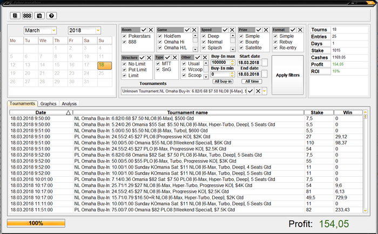Toggle Satellite prize checkbox
The width and height of the screenshot is (378, 234).
tap(241, 48)
